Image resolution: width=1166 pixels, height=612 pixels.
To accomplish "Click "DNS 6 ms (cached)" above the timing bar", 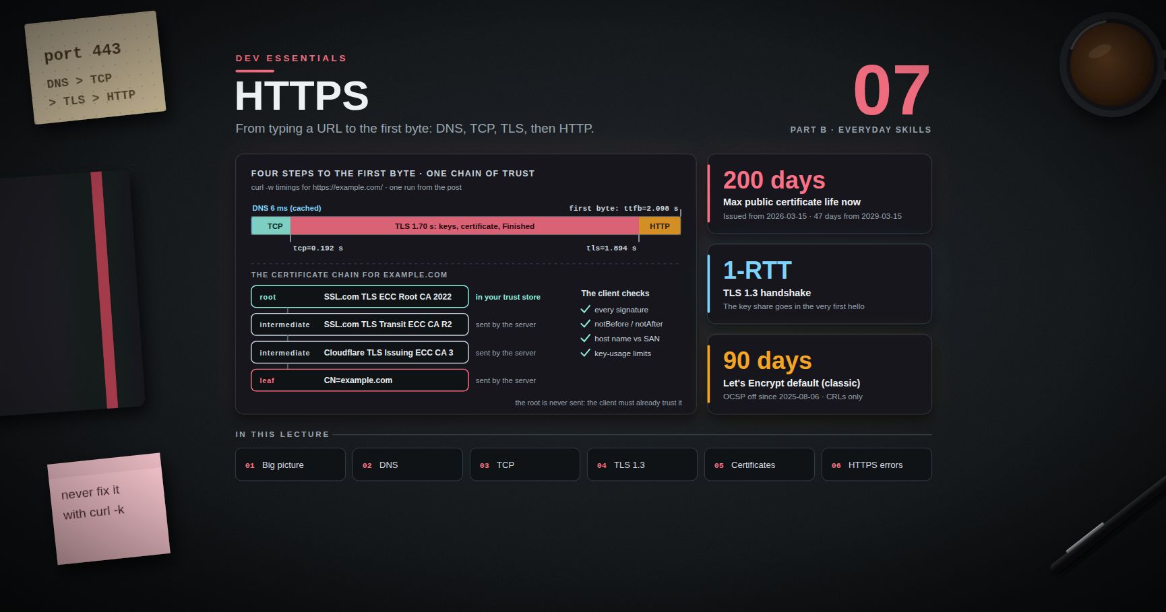I will [x=286, y=208].
